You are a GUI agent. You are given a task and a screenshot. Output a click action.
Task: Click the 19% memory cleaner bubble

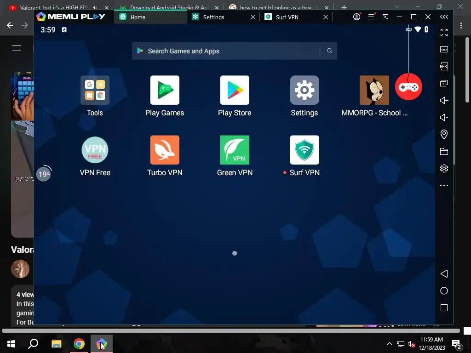(44, 174)
